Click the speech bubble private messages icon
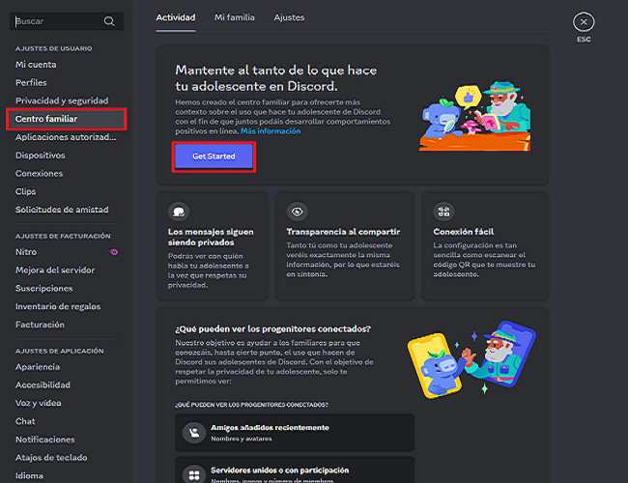This screenshot has height=483, width=628. point(177,212)
